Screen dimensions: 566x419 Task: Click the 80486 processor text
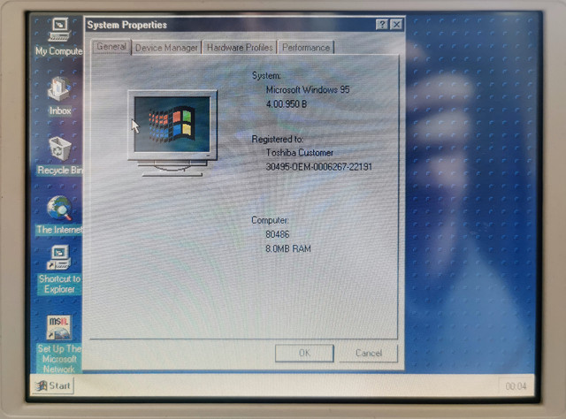(x=277, y=234)
